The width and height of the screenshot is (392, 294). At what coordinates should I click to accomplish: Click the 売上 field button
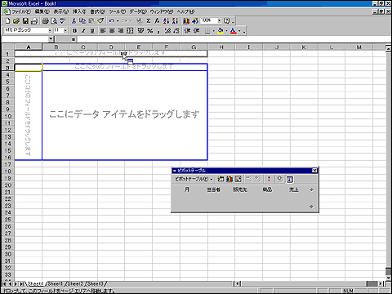pos(294,189)
